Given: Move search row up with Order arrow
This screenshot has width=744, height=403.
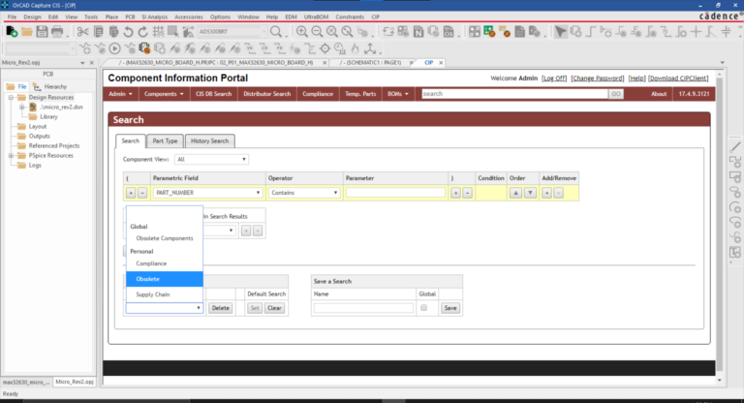Looking at the screenshot, I should click(515, 193).
